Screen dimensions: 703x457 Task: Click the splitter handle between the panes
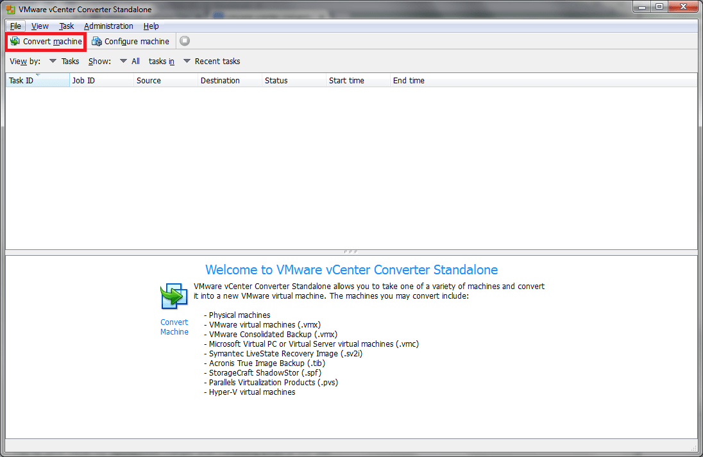[351, 251]
